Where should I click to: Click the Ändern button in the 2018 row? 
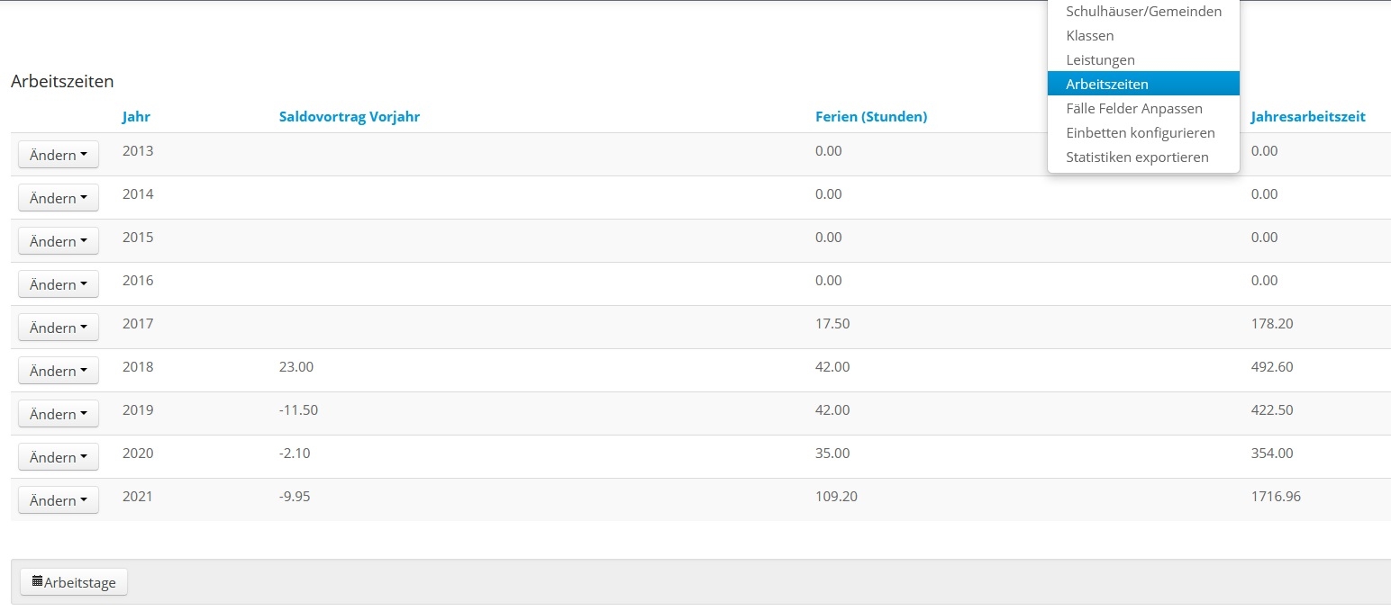59,371
